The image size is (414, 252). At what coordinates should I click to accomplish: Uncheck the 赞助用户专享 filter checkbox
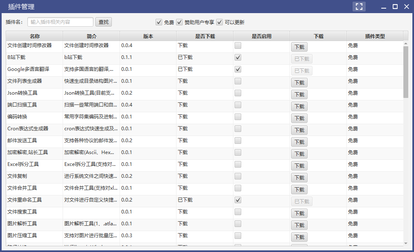179,22
